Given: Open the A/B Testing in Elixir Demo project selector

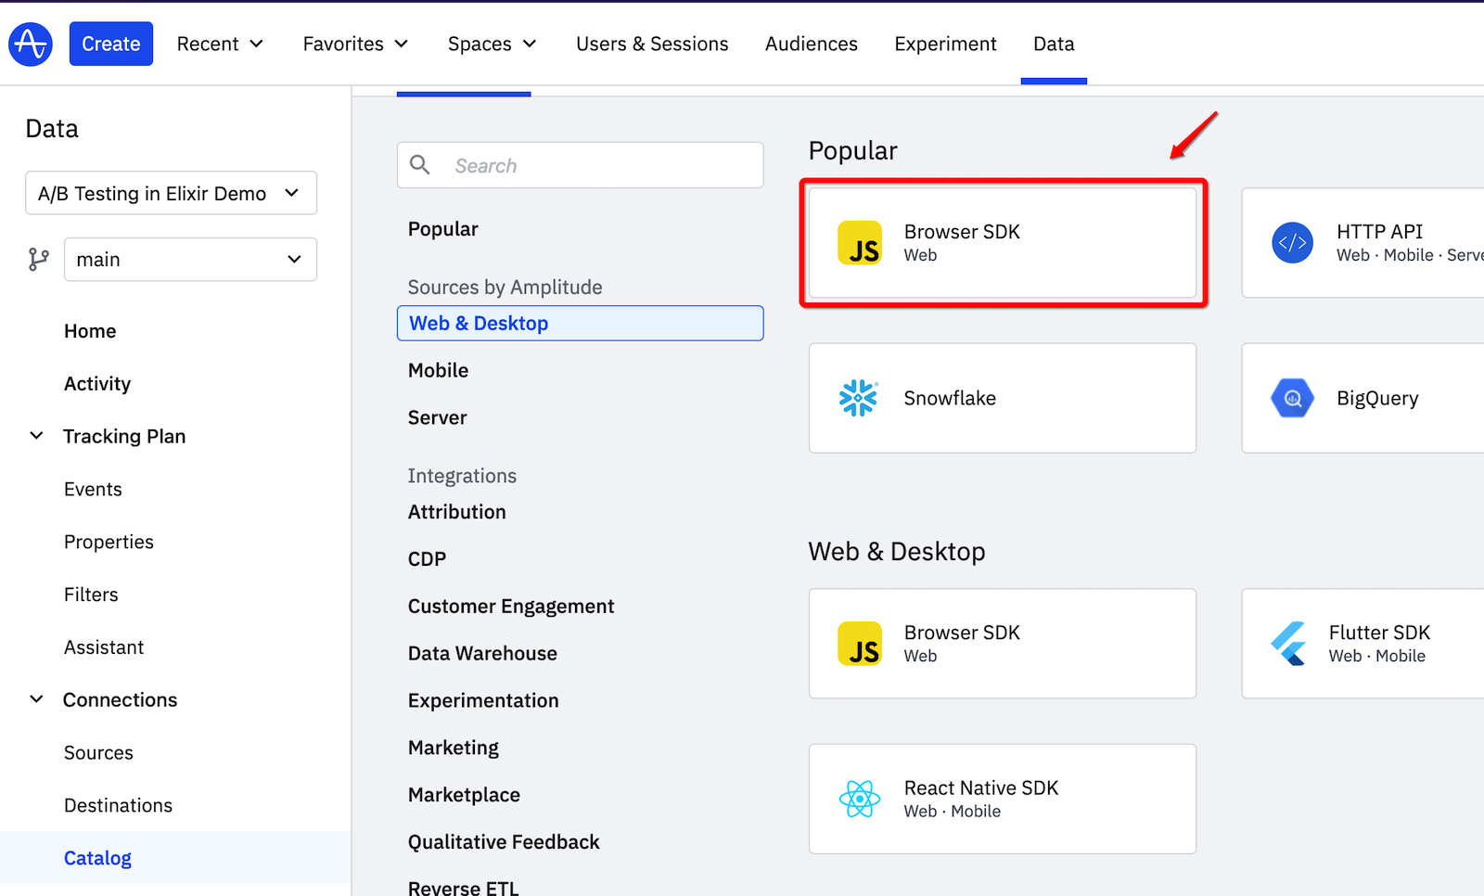Looking at the screenshot, I should pos(171,193).
